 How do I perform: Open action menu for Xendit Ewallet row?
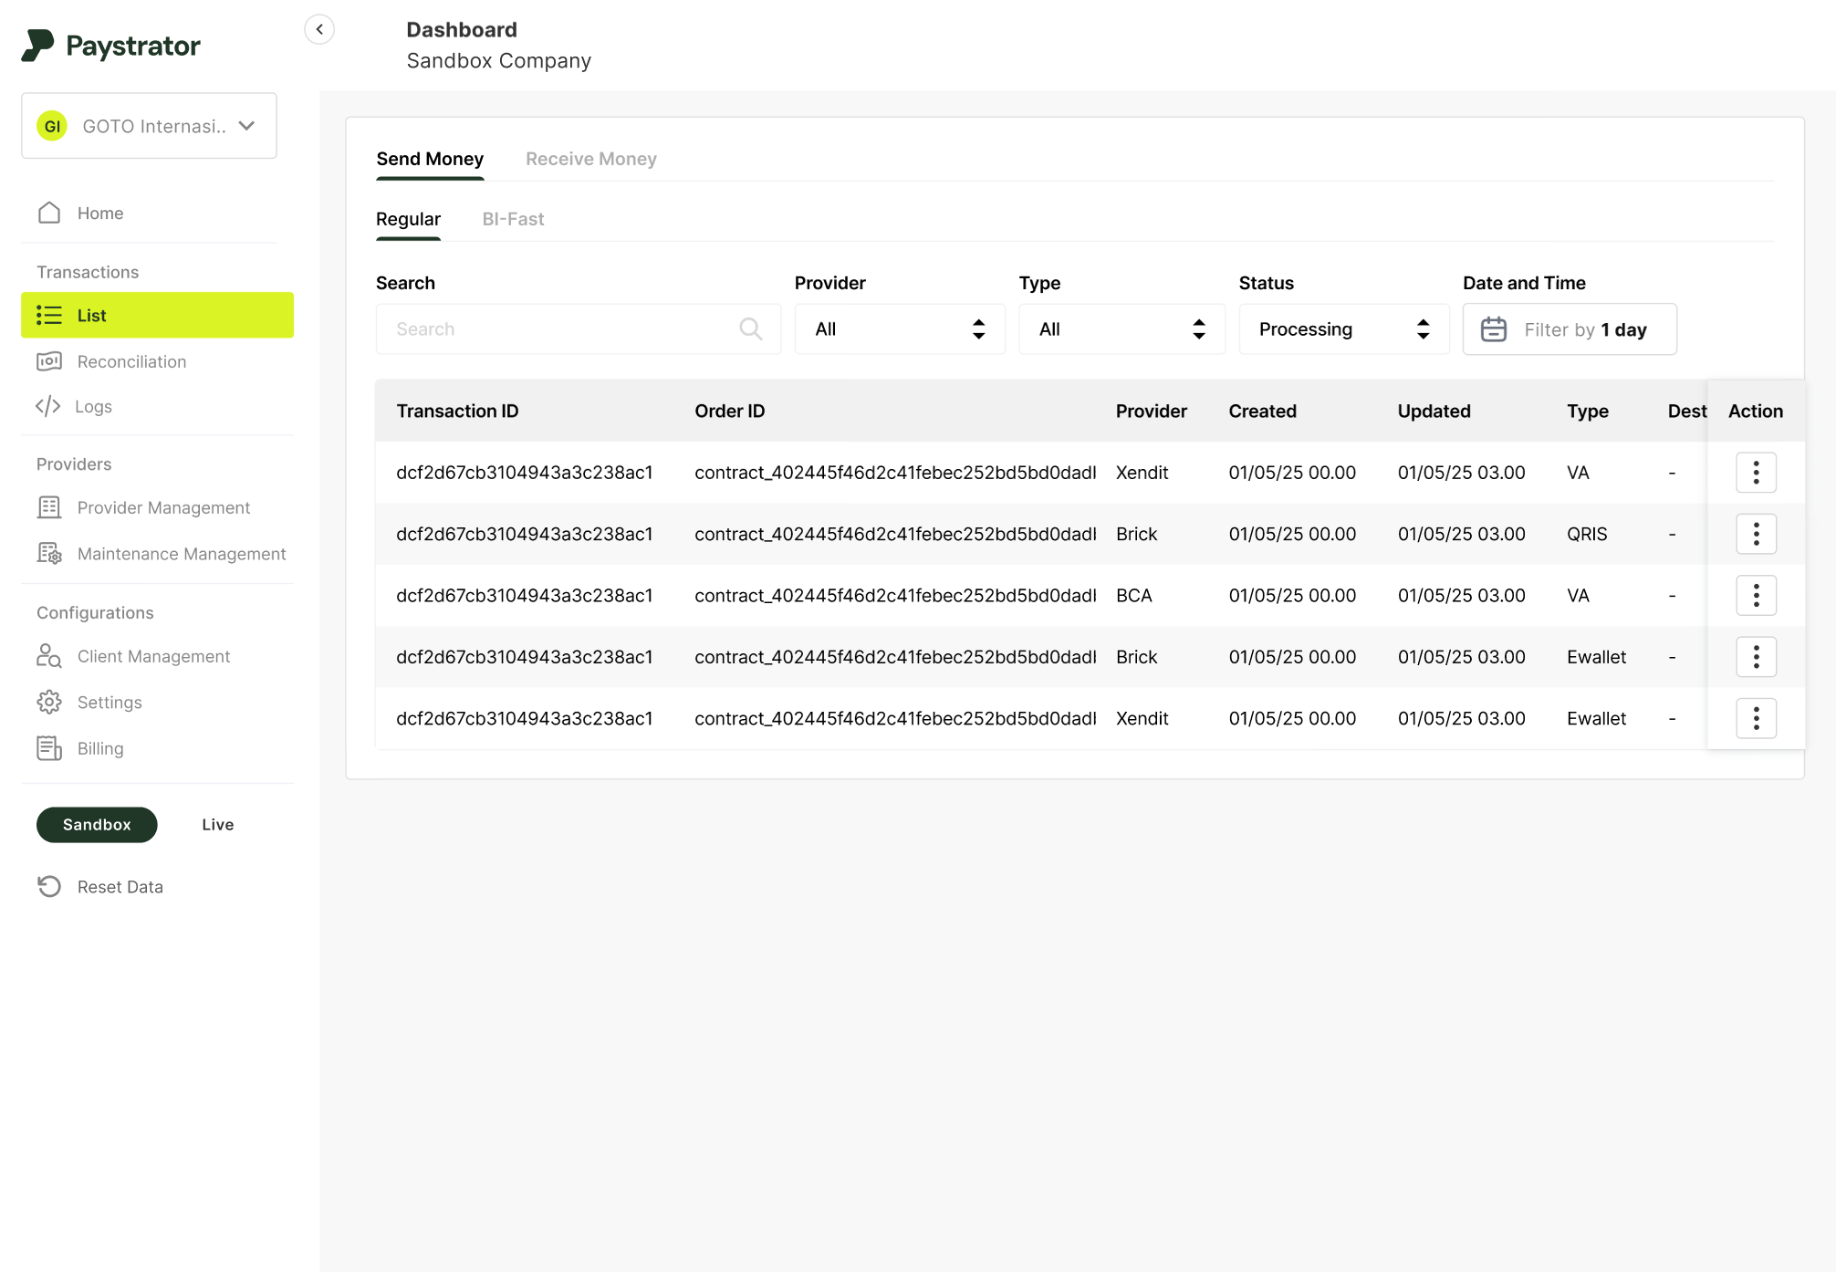pos(1756,718)
